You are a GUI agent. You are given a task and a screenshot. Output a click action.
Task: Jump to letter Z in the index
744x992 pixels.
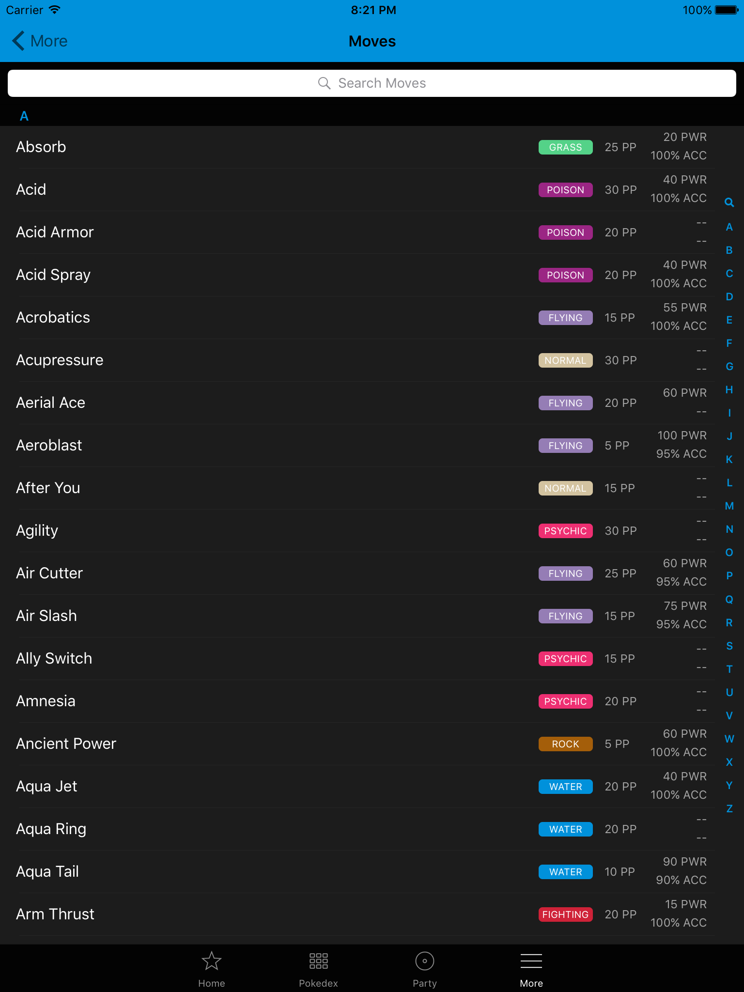coord(729,808)
